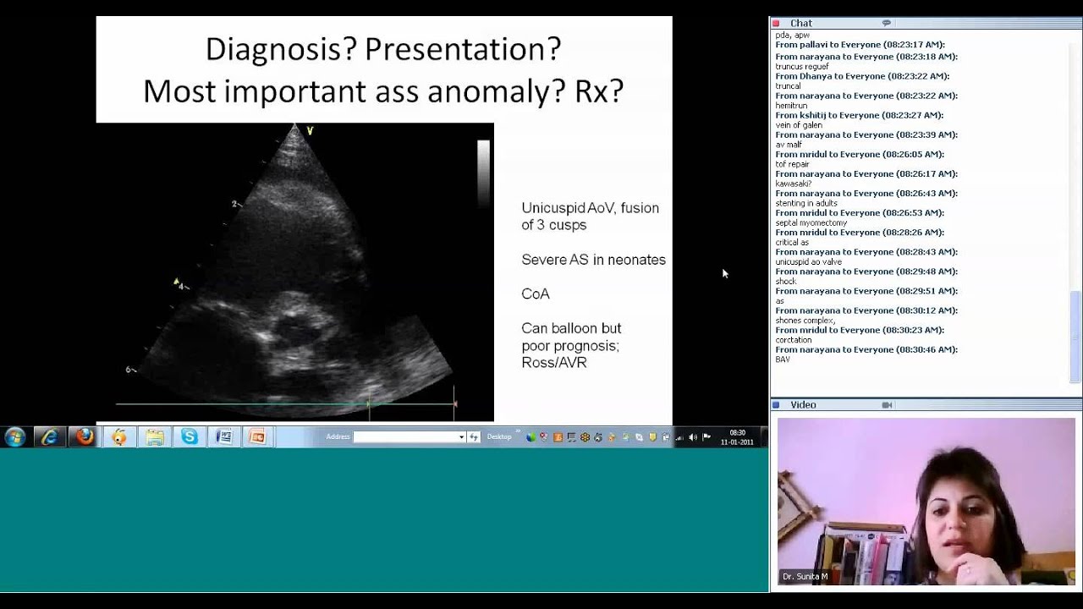The height and width of the screenshot is (609, 1083).
Task: Open the Desktop toolbar label
Action: (499, 437)
